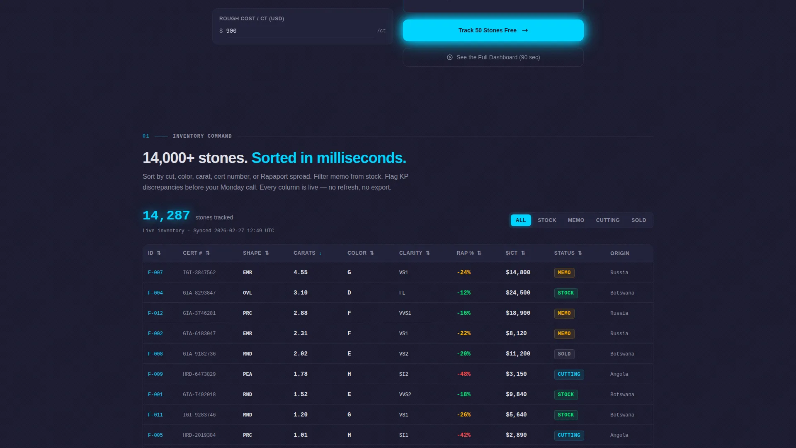Click price $18,900 cell

[518, 313]
